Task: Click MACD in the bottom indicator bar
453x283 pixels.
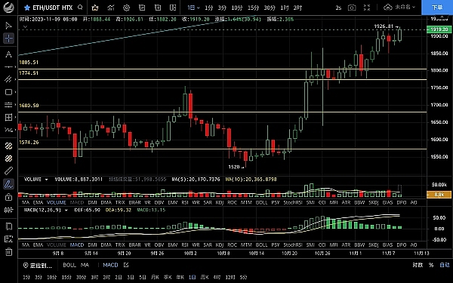Action: (110, 265)
